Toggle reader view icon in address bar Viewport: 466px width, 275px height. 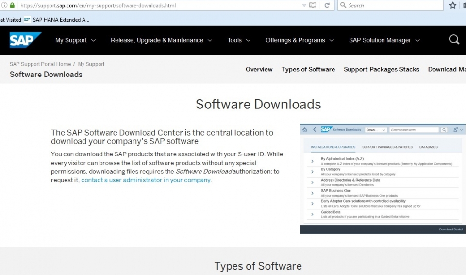point(313,5)
